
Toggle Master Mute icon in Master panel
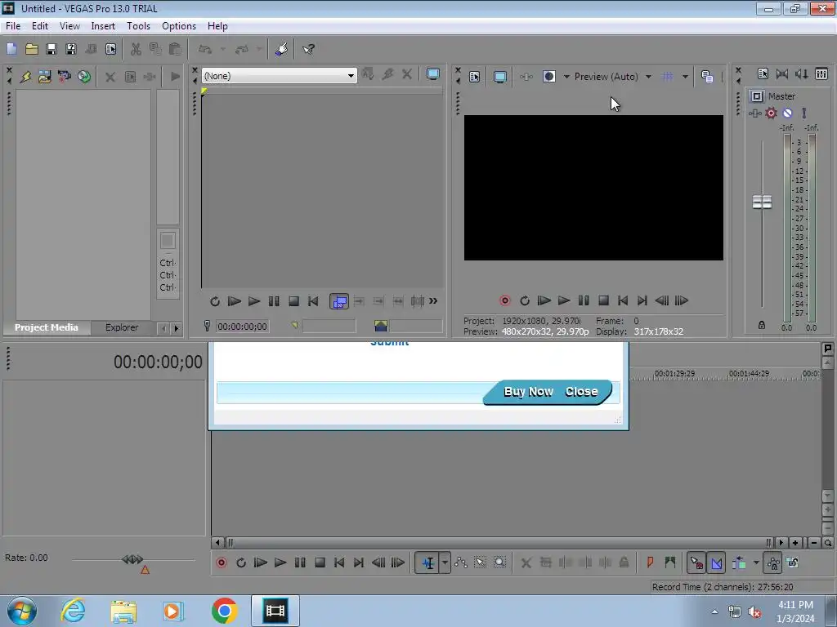(x=787, y=113)
